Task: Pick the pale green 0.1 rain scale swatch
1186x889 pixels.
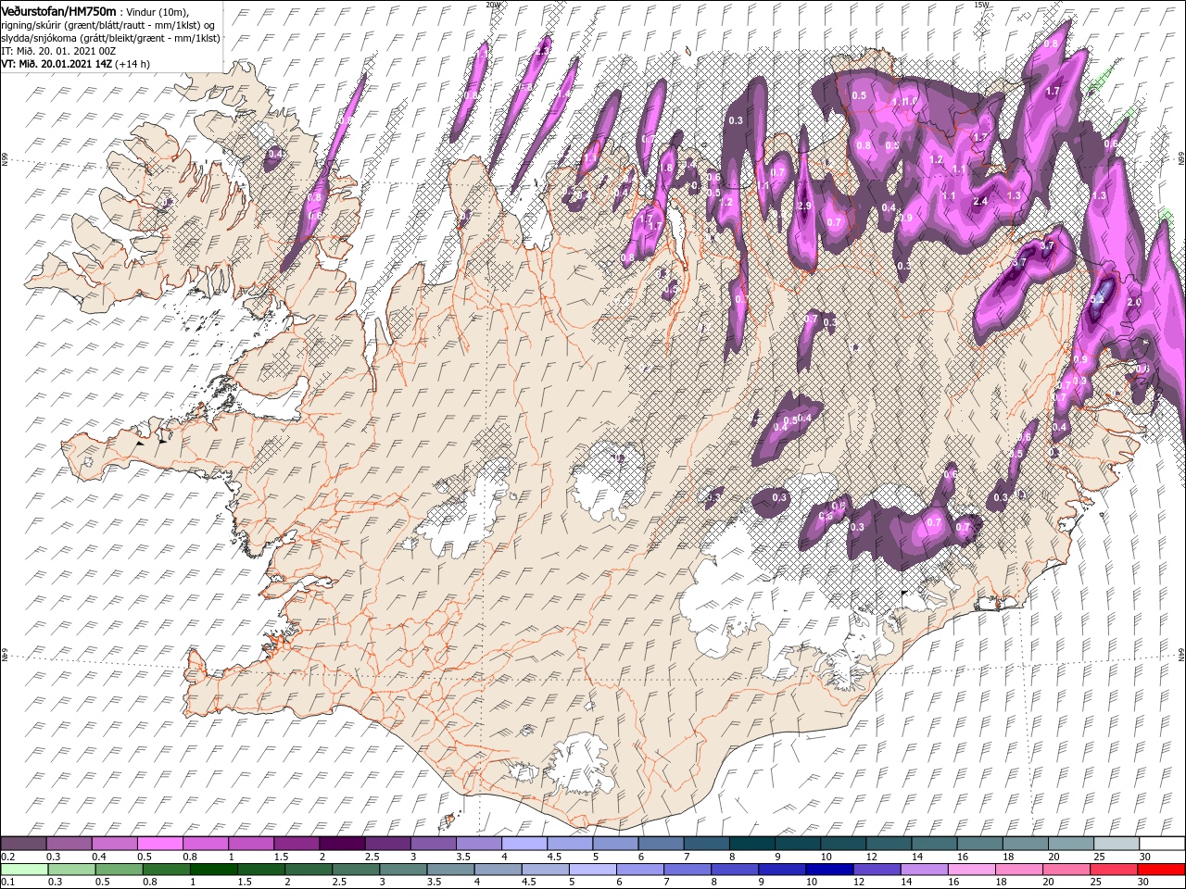Action: pyautogui.click(x=24, y=870)
